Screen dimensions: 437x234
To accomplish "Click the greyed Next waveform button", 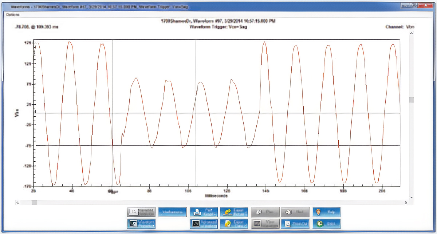I will (295, 212).
